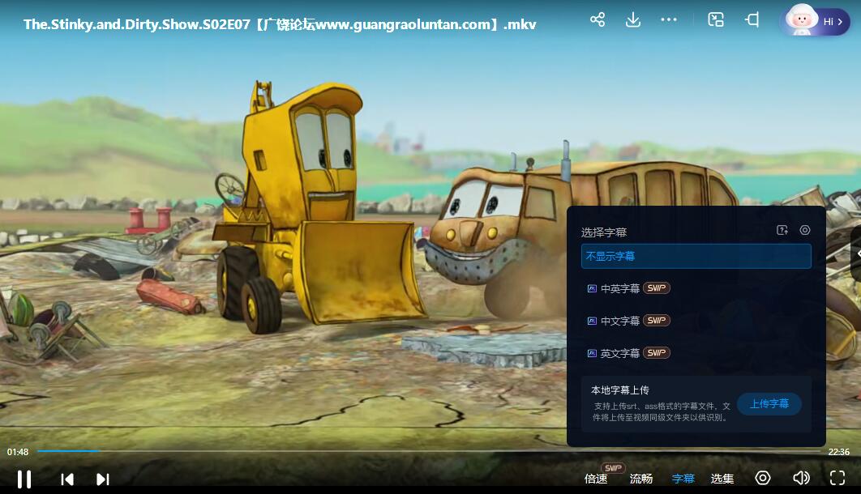Click the 本地字幕上传 heading
The width and height of the screenshot is (861, 494).
620,390
